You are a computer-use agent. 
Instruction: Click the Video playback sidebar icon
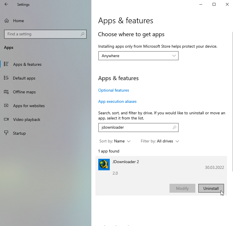[x=6, y=119]
